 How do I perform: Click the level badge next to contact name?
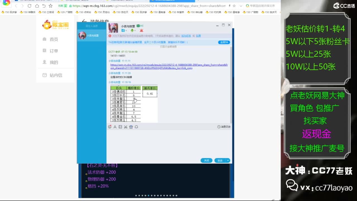(x=140, y=26)
